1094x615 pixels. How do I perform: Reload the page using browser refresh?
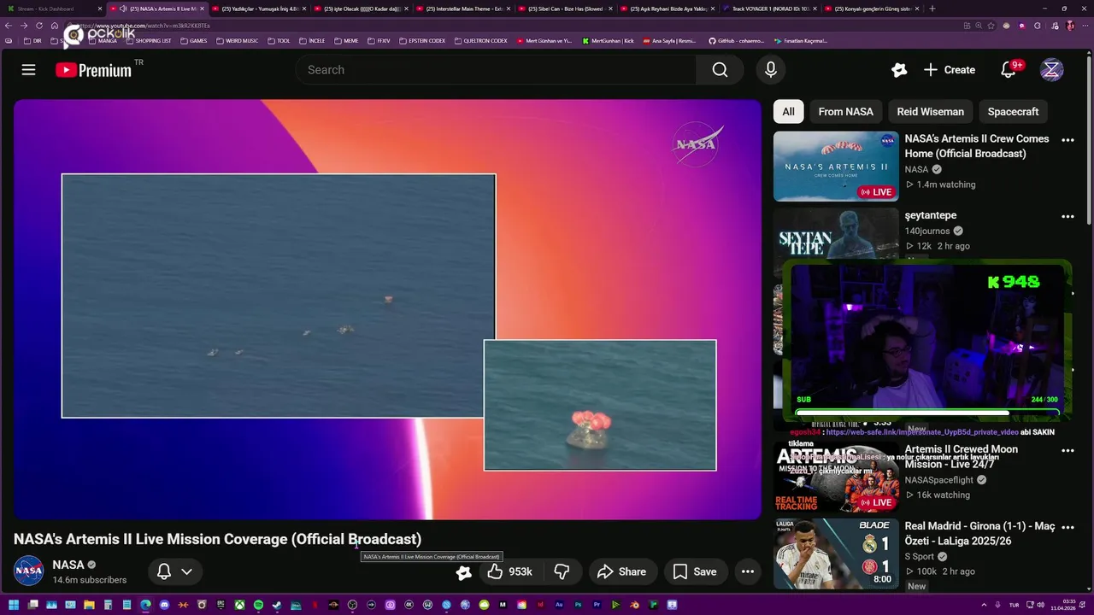(38, 26)
